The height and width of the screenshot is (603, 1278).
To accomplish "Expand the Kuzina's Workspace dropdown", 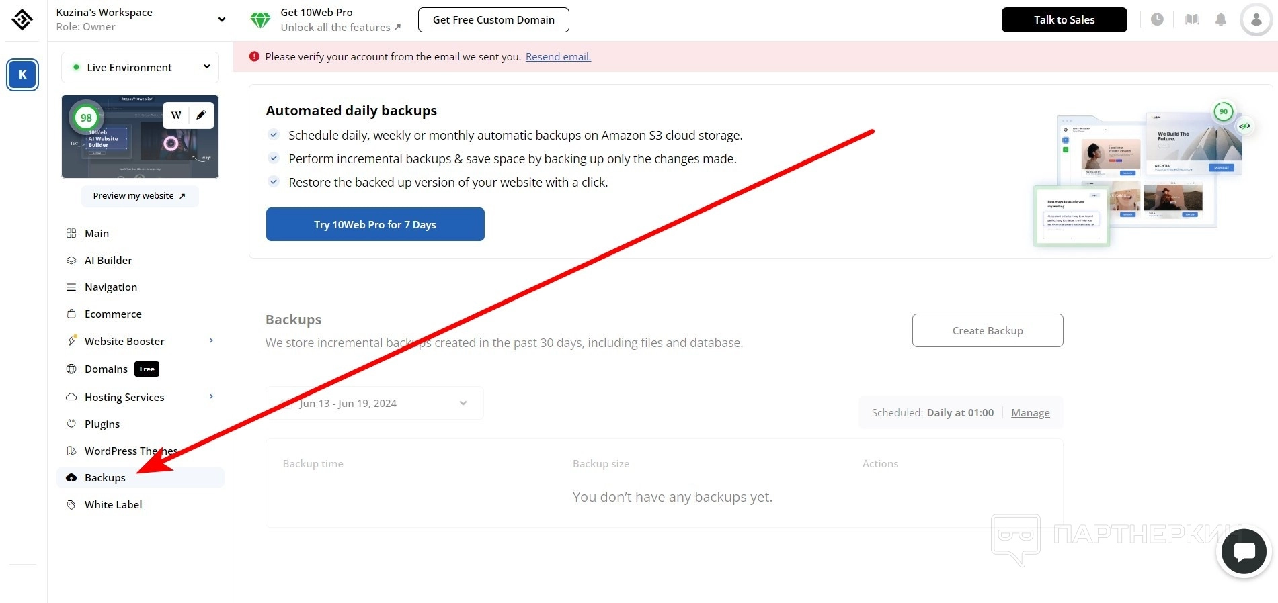I will point(221,19).
